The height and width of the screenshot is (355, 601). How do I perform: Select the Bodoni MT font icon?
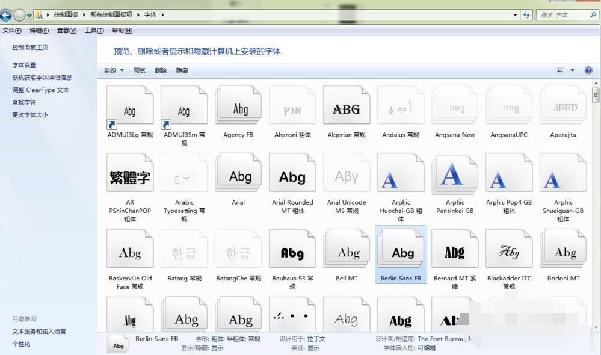[x=563, y=248]
